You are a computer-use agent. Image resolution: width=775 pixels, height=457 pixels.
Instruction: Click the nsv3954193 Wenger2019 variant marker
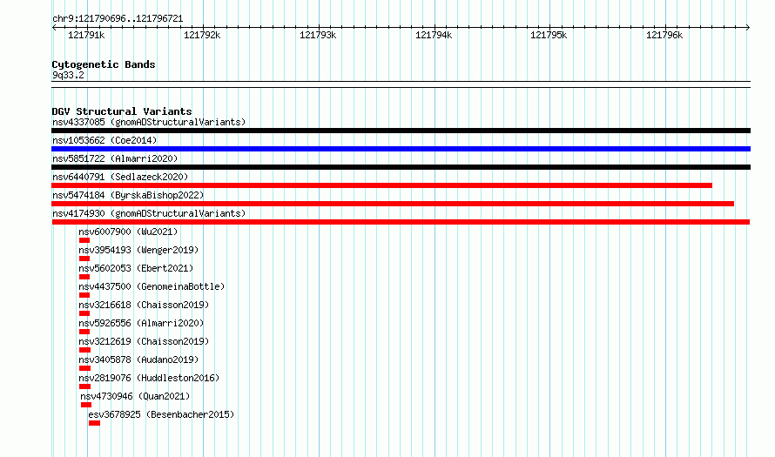pos(84,259)
